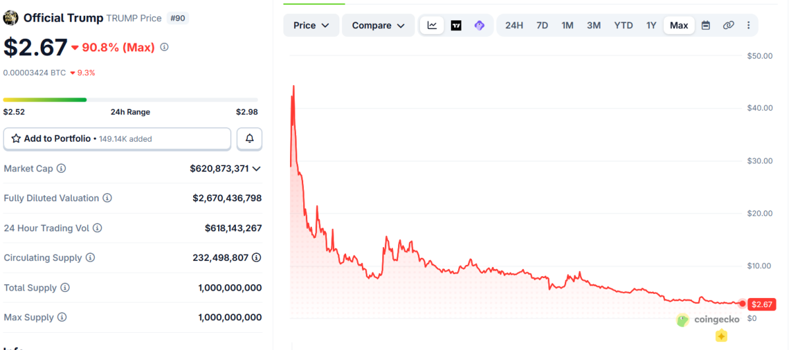Open the Compare dropdown
Screen dimensions: 791x350
tap(378, 26)
